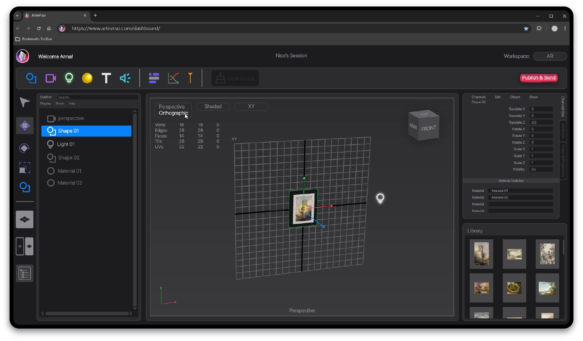The image size is (583, 341).
Task: Select Material 02 in outliner
Action: tap(86, 183)
